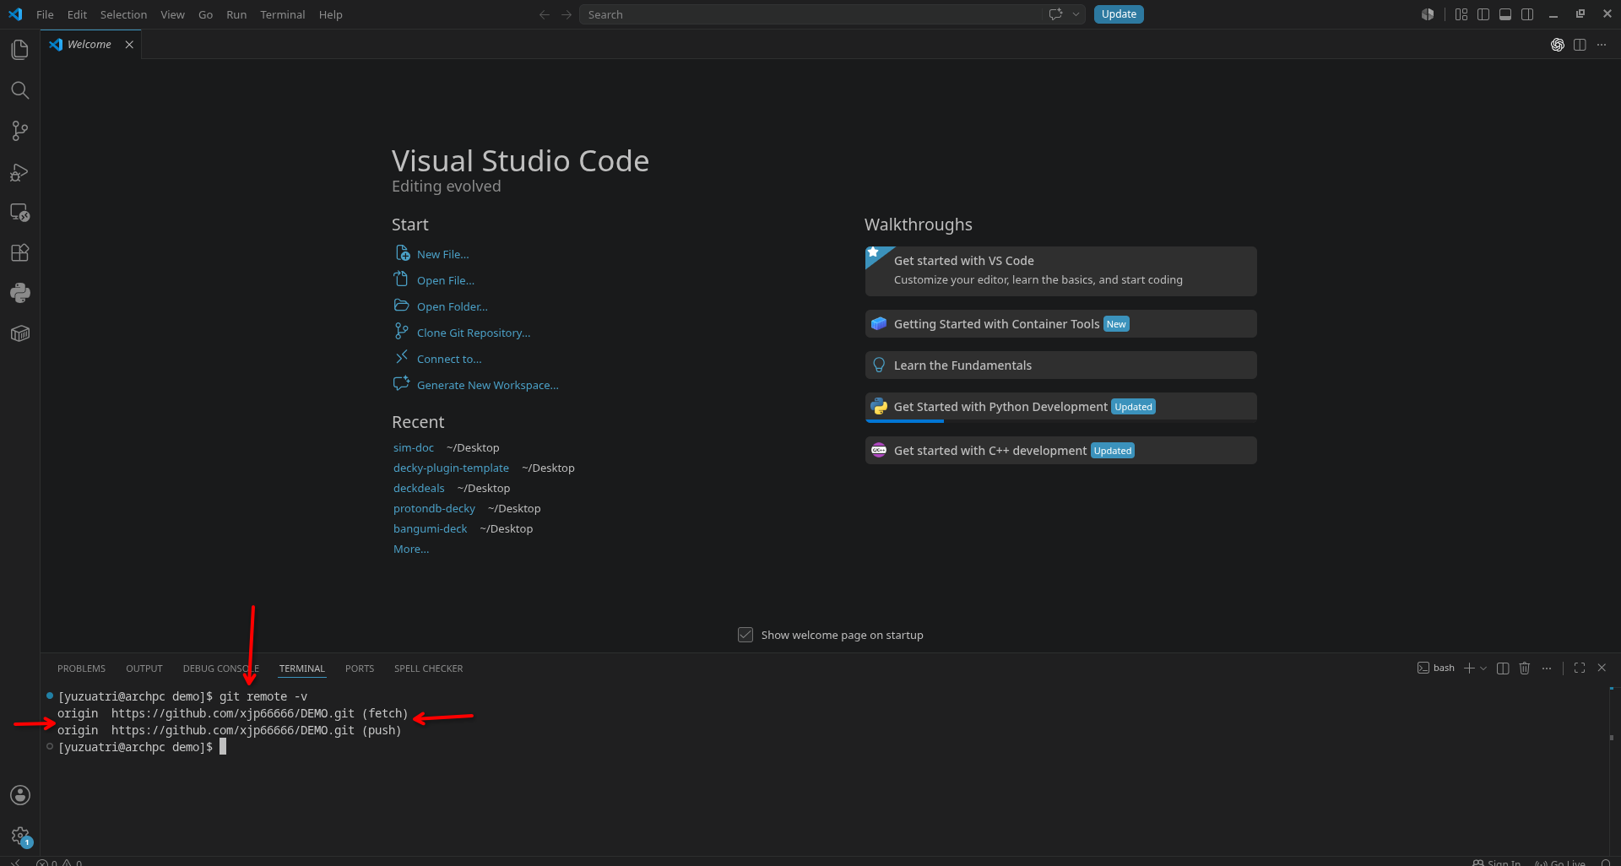Open the Source Control view
The width and height of the screenshot is (1621, 866).
(x=20, y=131)
